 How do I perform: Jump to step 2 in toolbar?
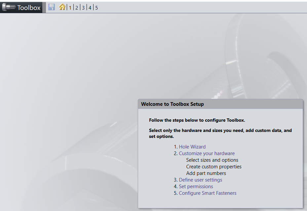(x=77, y=8)
